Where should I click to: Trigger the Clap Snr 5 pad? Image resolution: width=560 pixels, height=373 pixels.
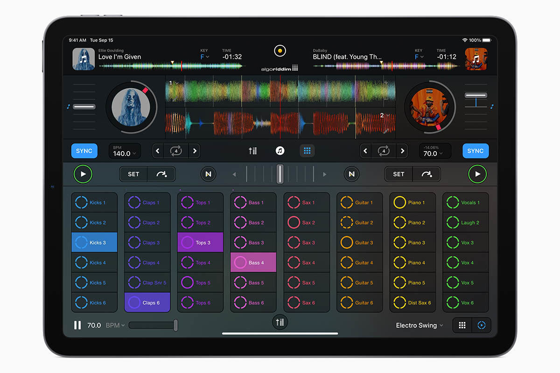tap(147, 283)
